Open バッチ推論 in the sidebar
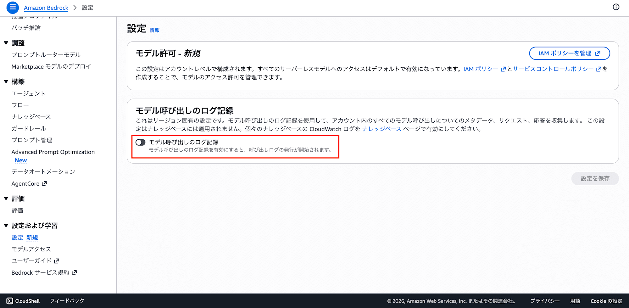 (26, 28)
